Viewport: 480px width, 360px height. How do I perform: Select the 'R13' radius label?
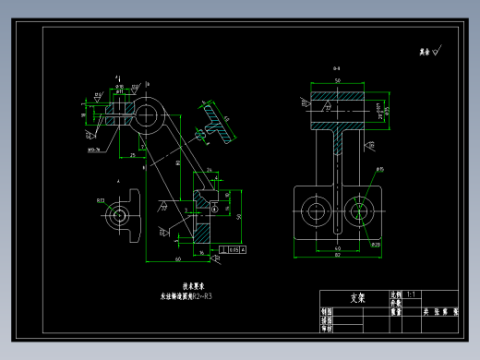coord(101,200)
